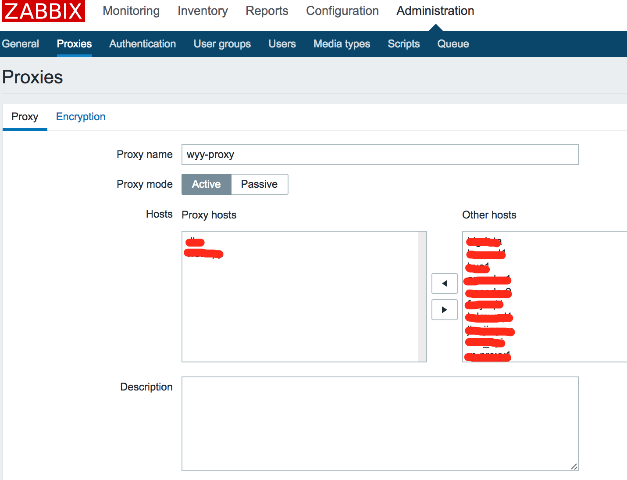
Task: Open Authentication settings
Action: click(142, 44)
